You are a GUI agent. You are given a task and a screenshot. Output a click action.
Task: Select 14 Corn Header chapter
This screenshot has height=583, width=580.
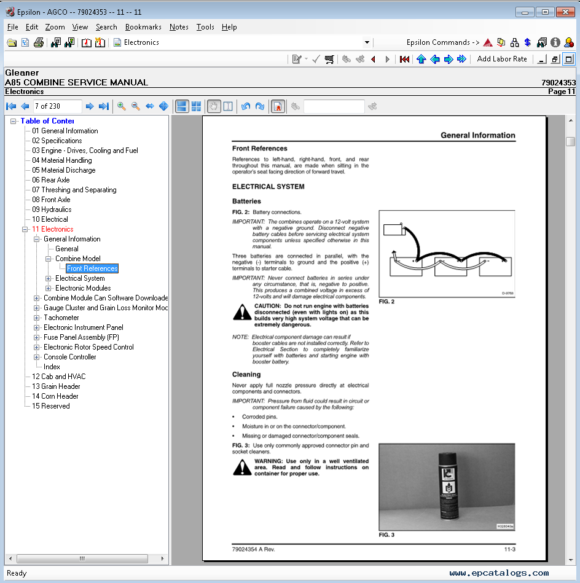55,396
